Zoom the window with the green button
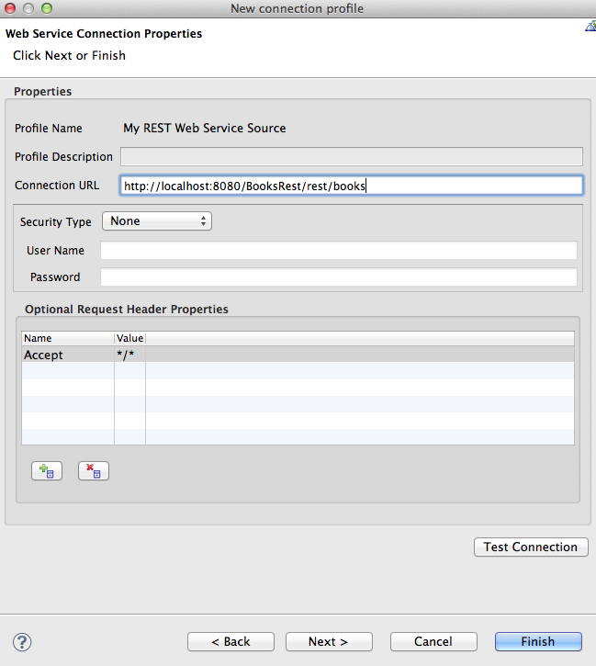596x666 pixels. click(47, 8)
